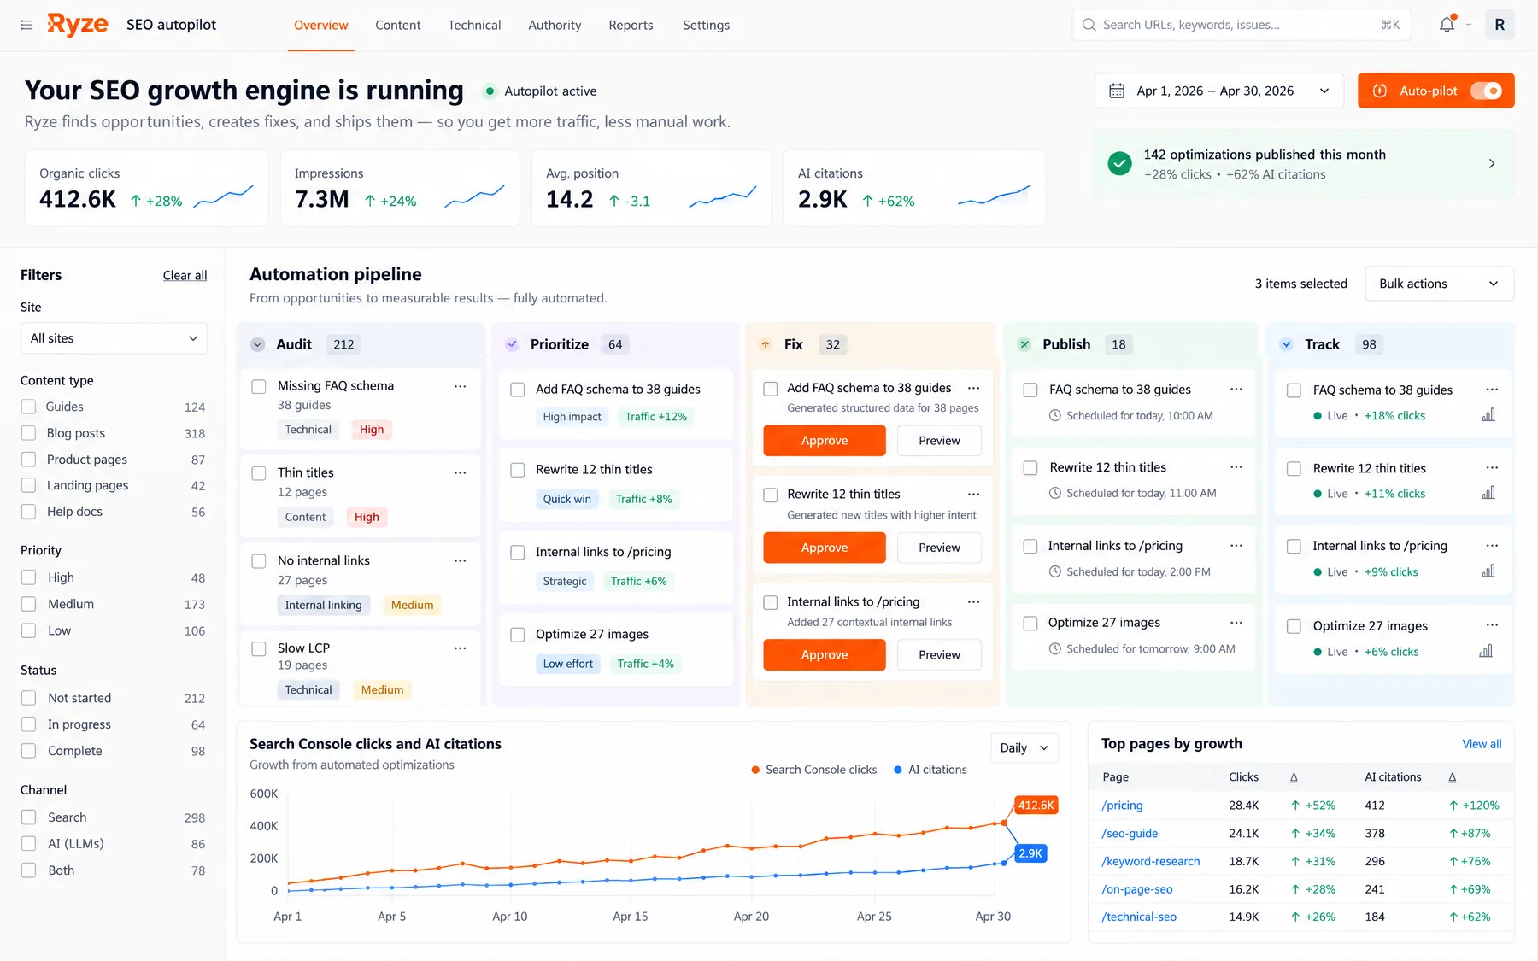
Task: Click the Publish column status icon
Action: coord(1024,344)
